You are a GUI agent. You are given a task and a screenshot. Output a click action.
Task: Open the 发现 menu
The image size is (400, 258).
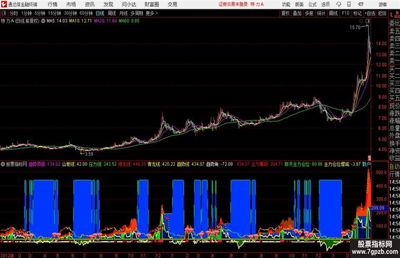[x=108, y=4]
